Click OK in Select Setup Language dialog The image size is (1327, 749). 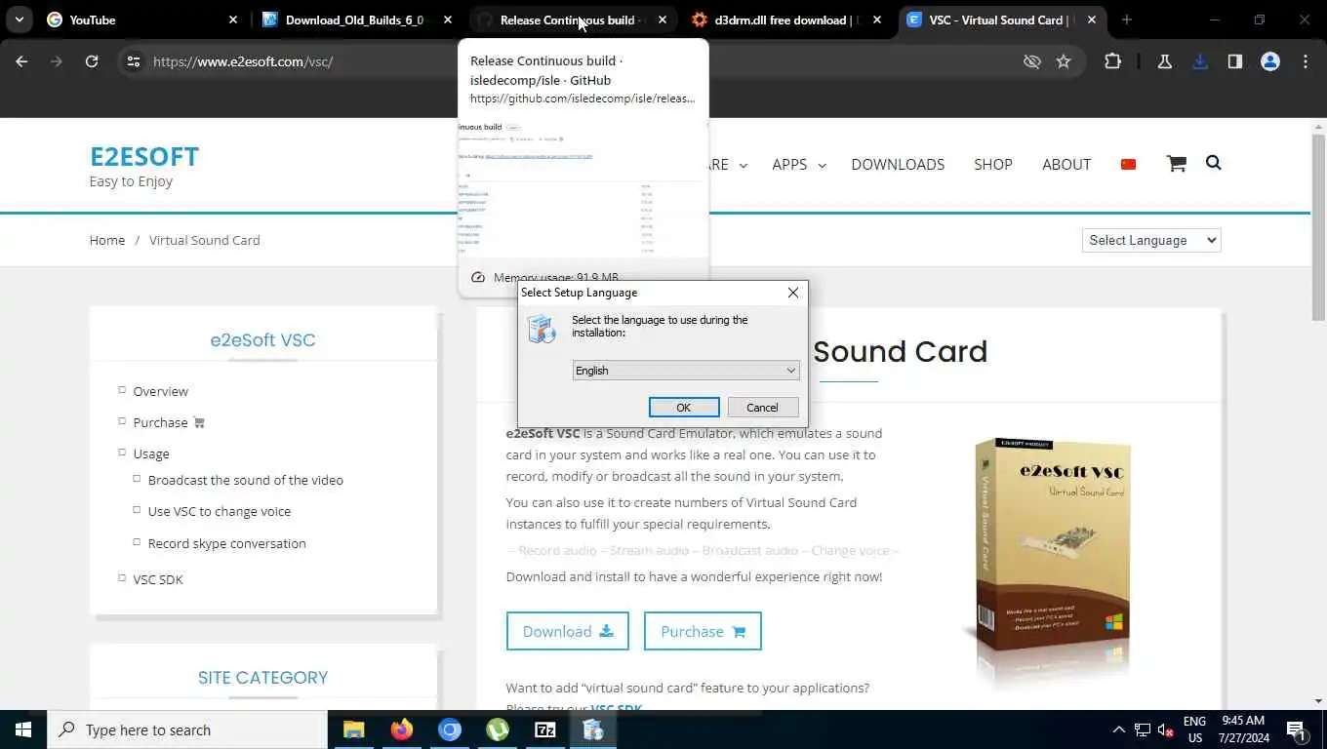(x=684, y=408)
